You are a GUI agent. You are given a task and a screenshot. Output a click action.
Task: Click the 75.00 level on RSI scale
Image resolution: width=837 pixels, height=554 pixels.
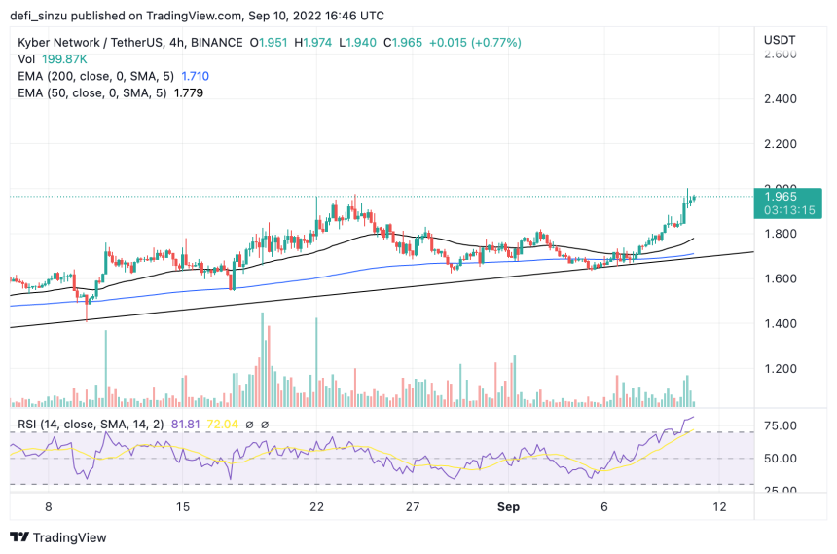pos(782,426)
